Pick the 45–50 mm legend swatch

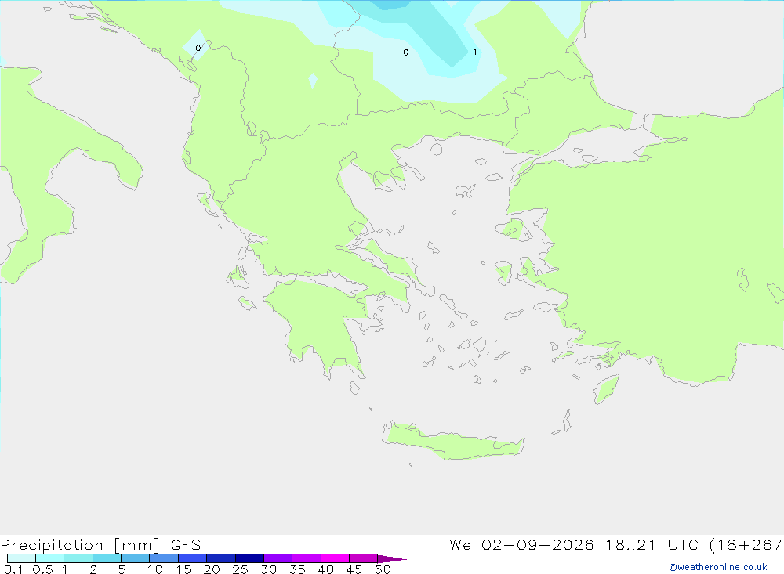364,558
